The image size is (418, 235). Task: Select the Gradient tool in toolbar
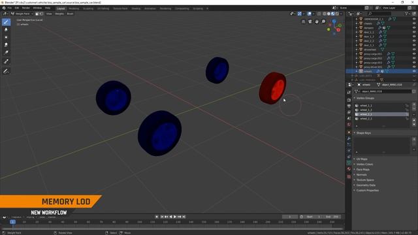click(6, 53)
